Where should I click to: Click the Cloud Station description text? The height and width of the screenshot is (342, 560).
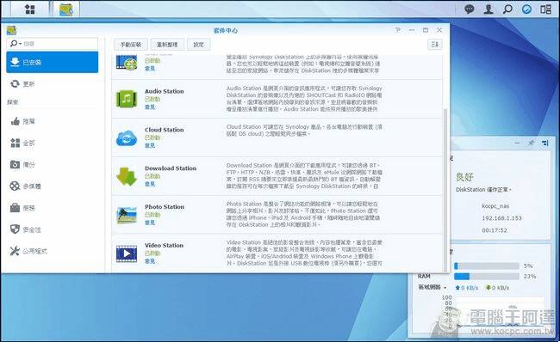click(304, 130)
